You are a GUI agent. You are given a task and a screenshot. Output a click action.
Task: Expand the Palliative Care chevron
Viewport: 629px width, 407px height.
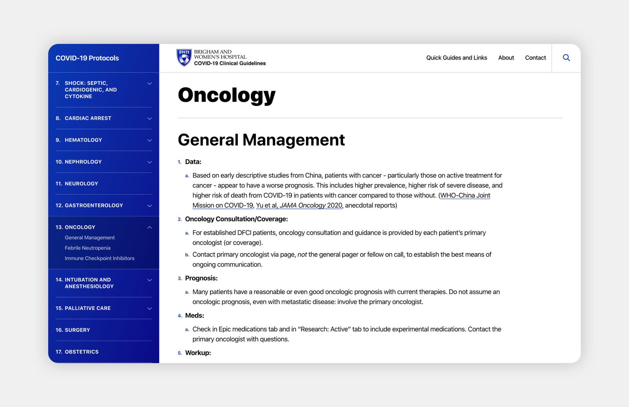(x=150, y=308)
